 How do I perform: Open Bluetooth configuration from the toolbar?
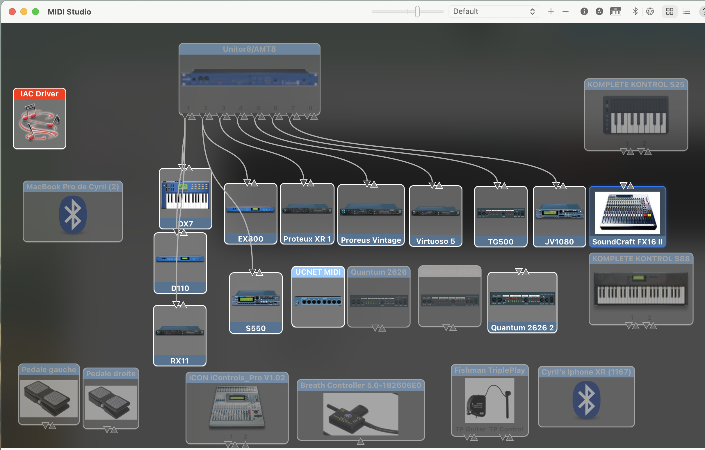635,11
